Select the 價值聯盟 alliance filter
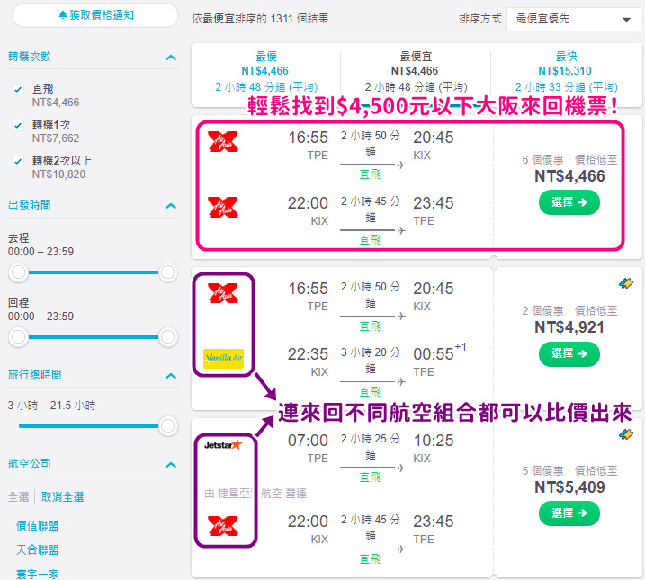Screen dimensions: 645x580 (x=38, y=525)
